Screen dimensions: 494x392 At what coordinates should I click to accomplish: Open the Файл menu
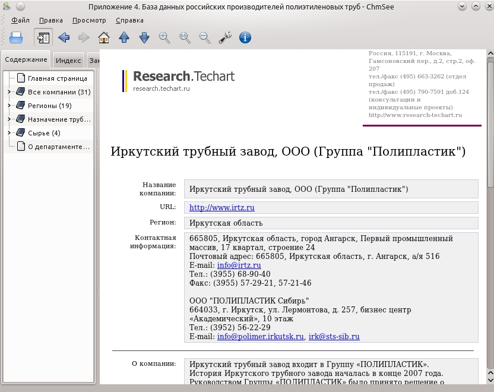pos(20,20)
